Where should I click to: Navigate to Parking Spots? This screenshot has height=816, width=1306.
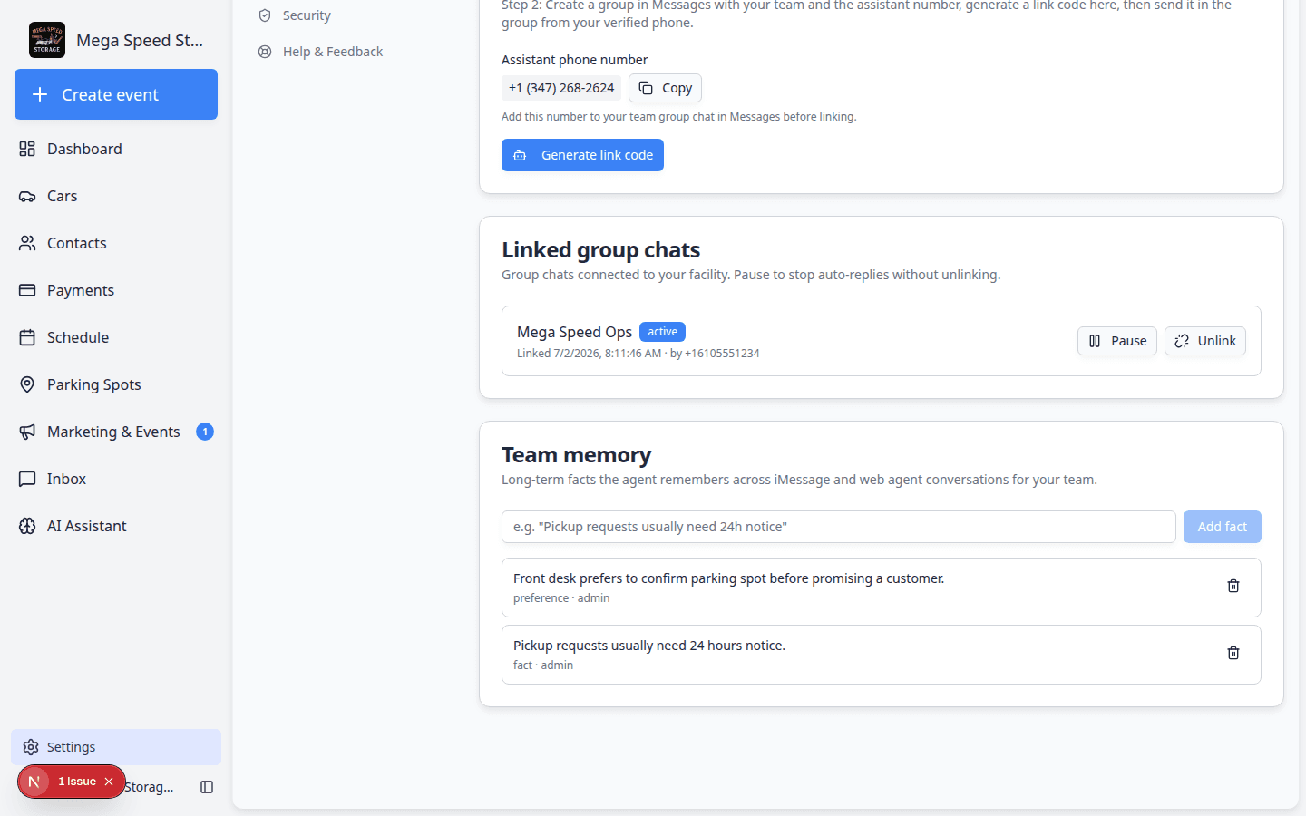coord(116,384)
